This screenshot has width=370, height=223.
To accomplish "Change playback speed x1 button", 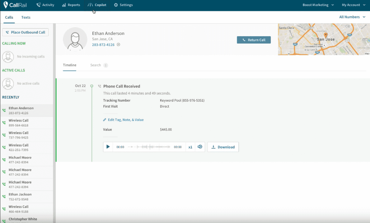I will (190, 147).
